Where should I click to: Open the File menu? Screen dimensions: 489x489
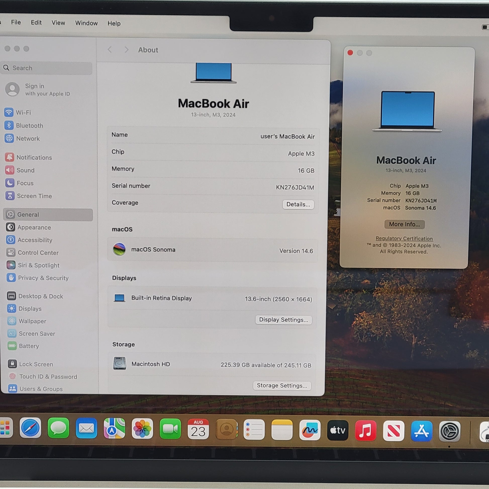[16, 22]
